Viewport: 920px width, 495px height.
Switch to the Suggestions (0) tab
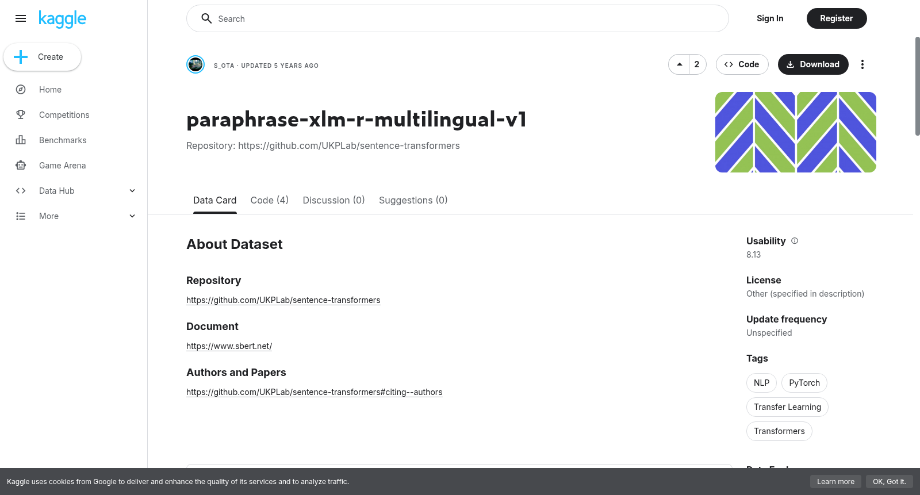point(413,200)
